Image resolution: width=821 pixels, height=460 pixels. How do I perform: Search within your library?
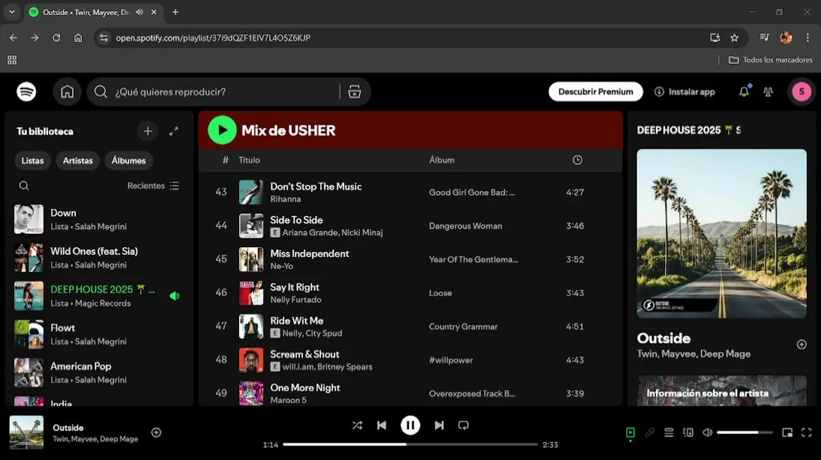click(24, 186)
